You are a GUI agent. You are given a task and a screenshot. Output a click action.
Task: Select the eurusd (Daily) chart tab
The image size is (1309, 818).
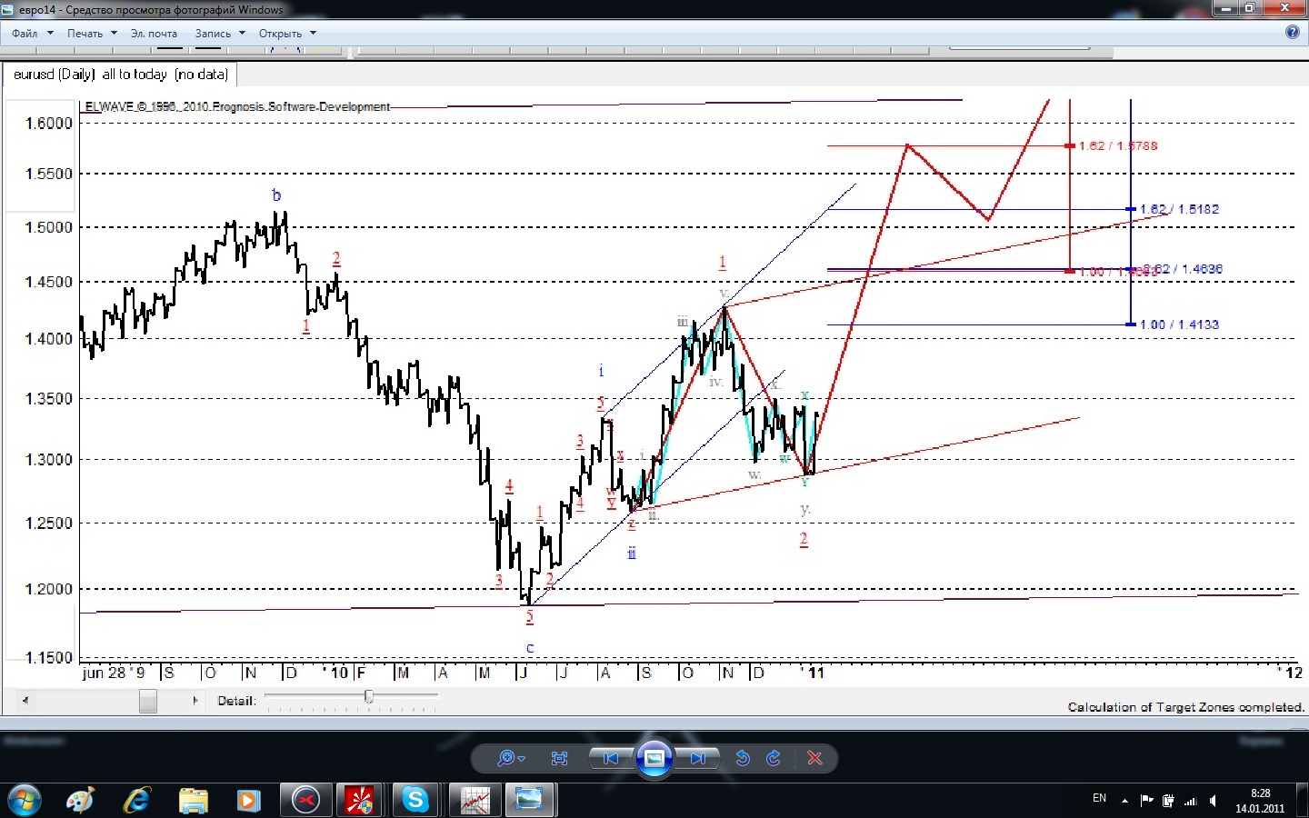[120, 75]
